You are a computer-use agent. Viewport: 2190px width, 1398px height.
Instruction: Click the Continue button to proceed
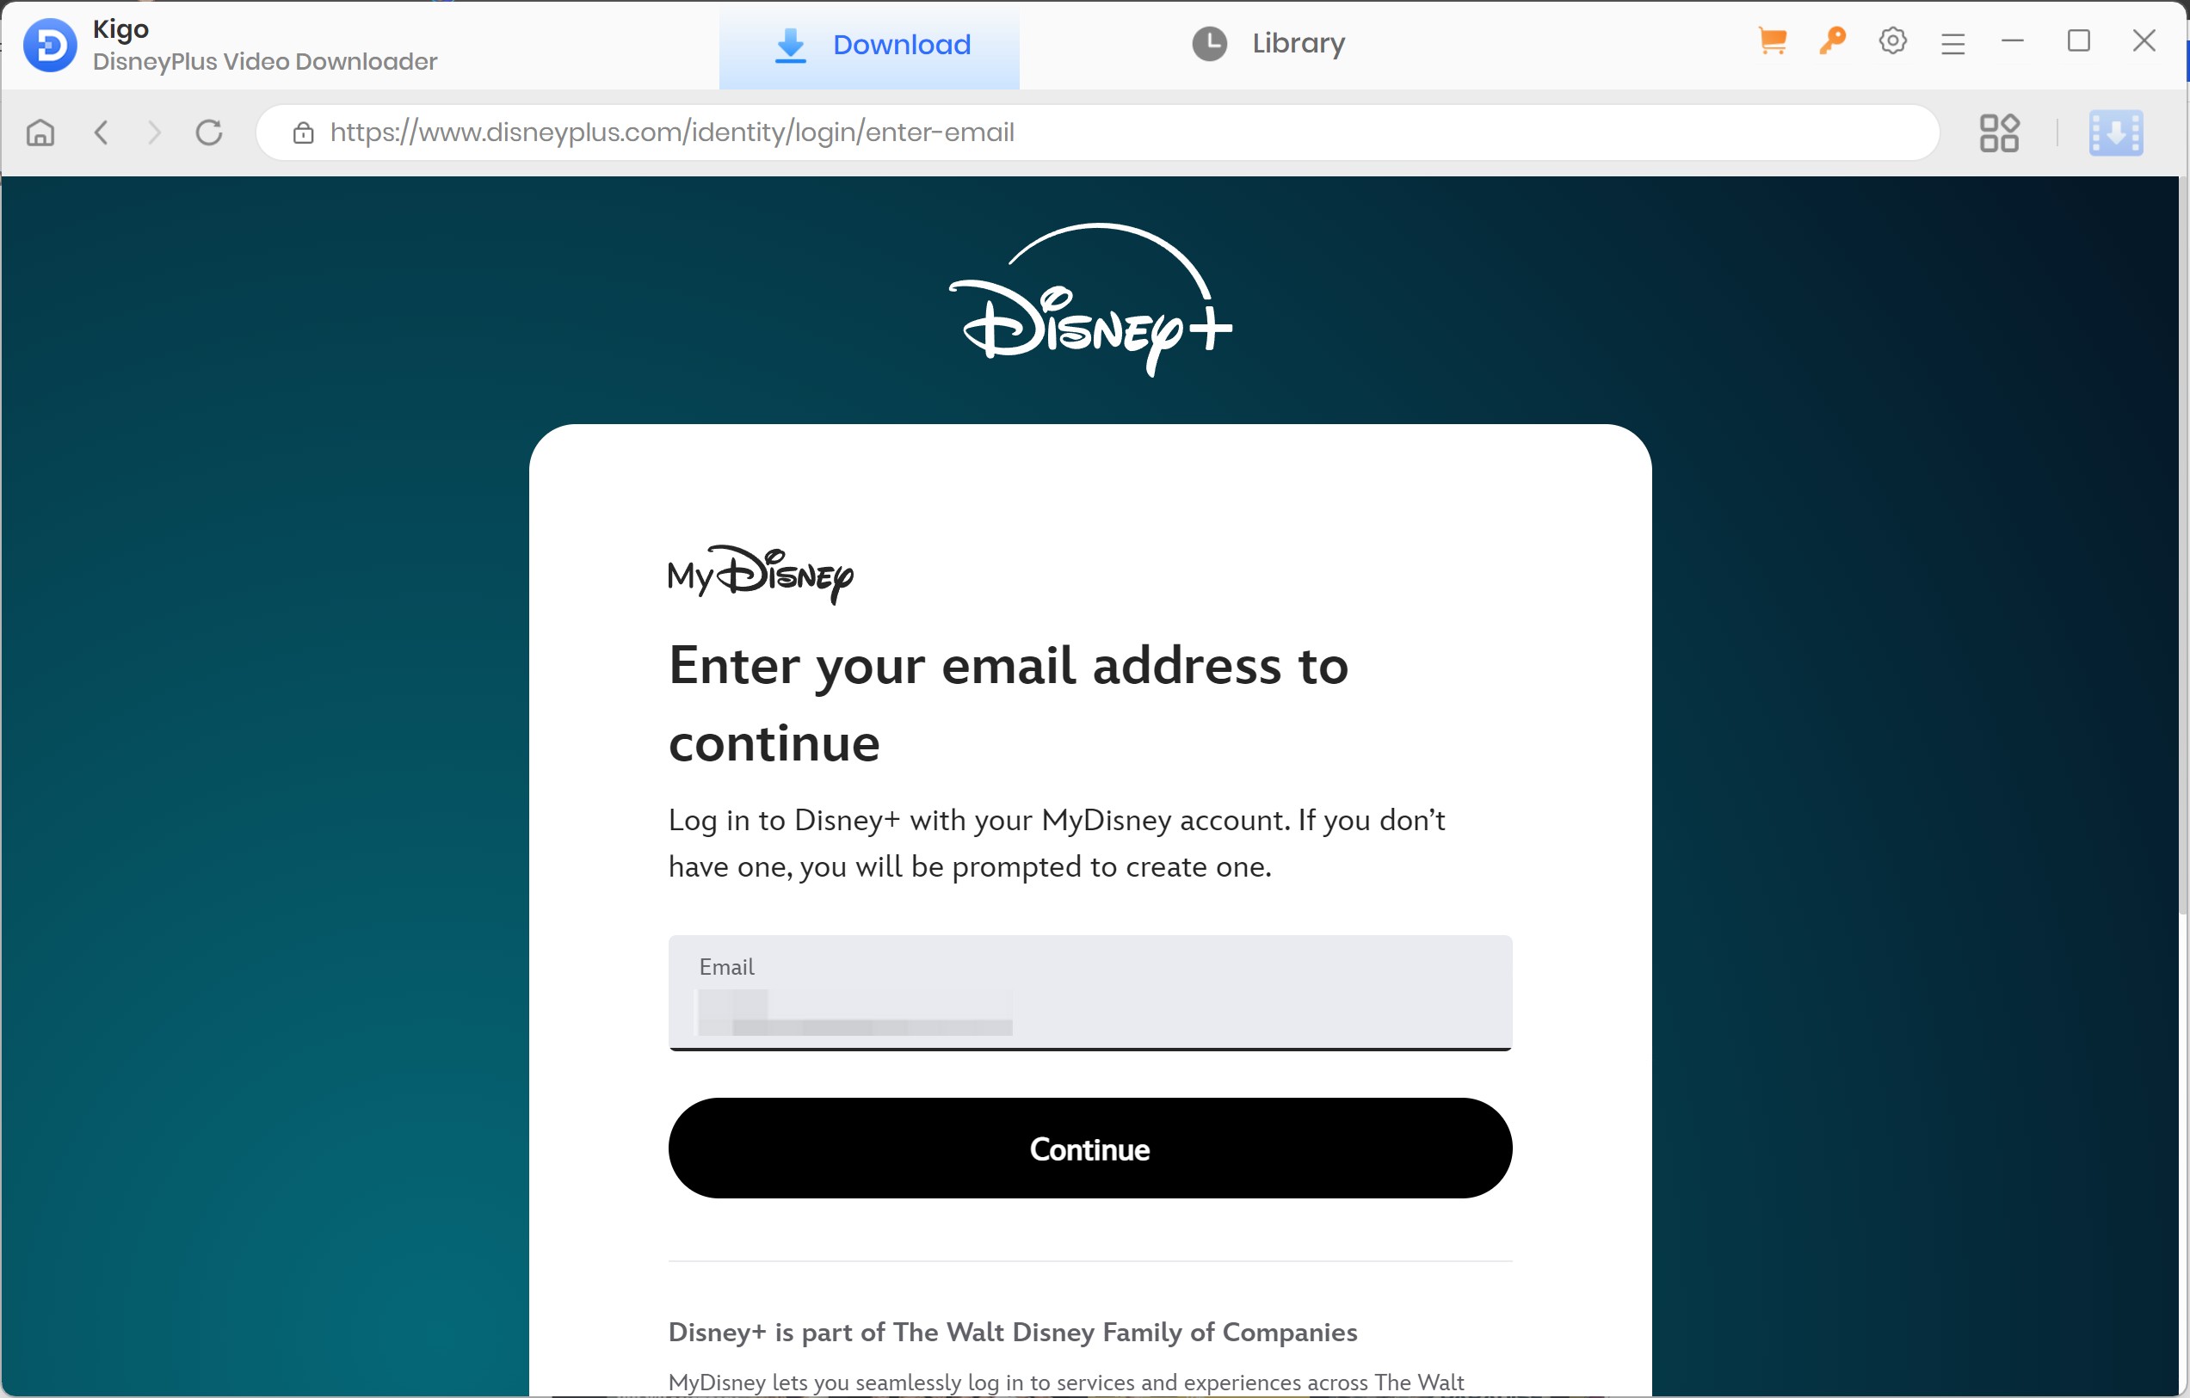(1090, 1149)
